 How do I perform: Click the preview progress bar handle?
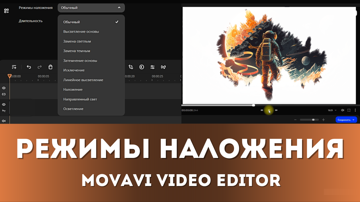[x=253, y=105]
